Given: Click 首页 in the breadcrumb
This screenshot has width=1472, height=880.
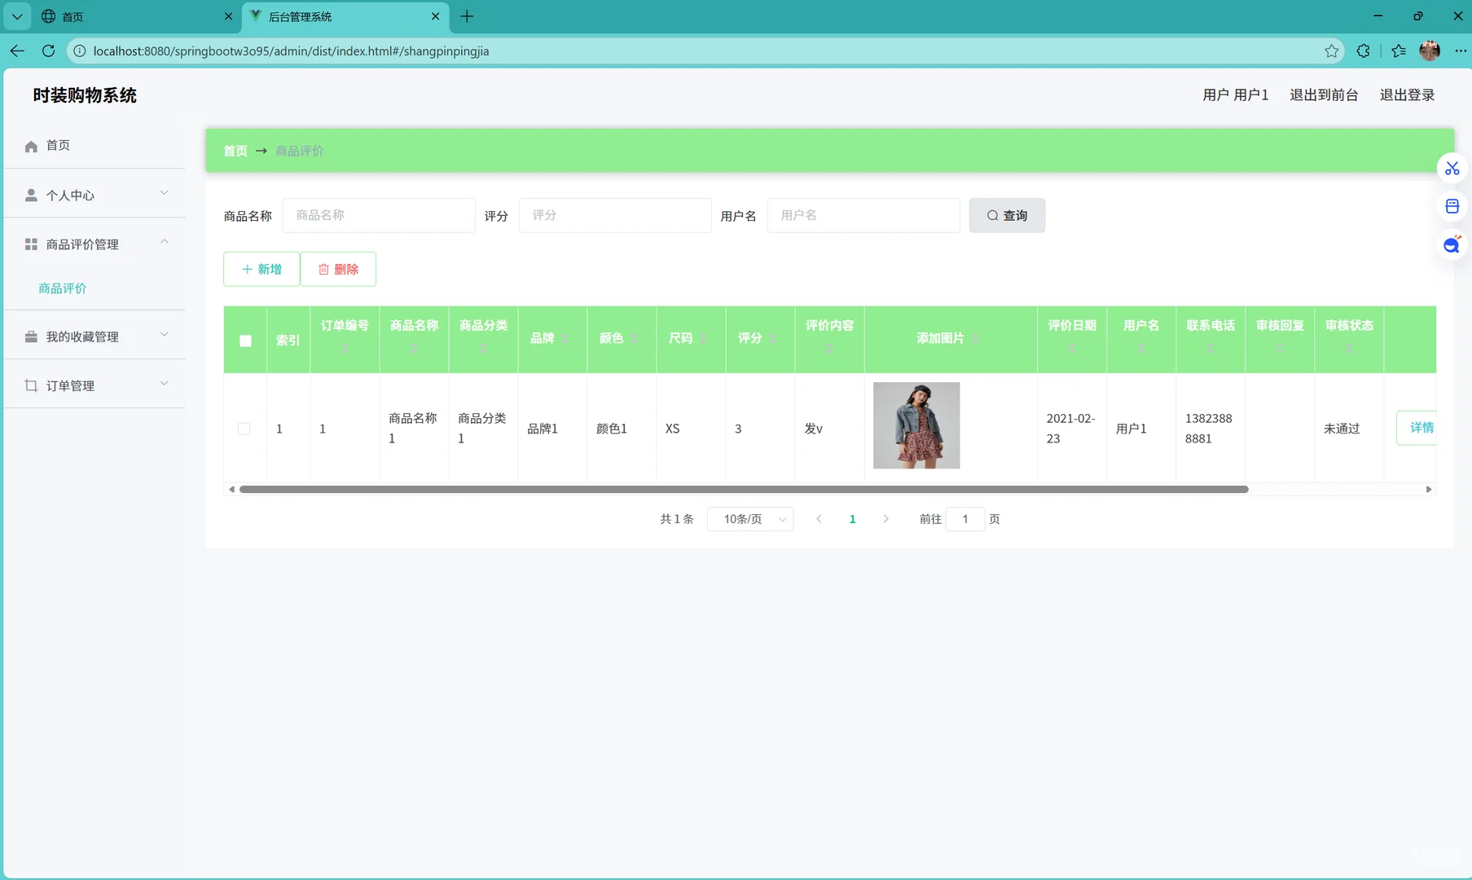Looking at the screenshot, I should tap(235, 151).
